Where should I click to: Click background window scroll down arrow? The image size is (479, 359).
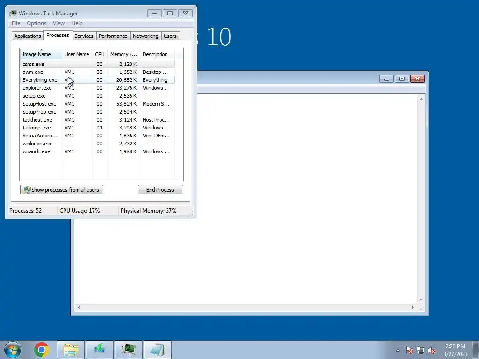(421, 300)
